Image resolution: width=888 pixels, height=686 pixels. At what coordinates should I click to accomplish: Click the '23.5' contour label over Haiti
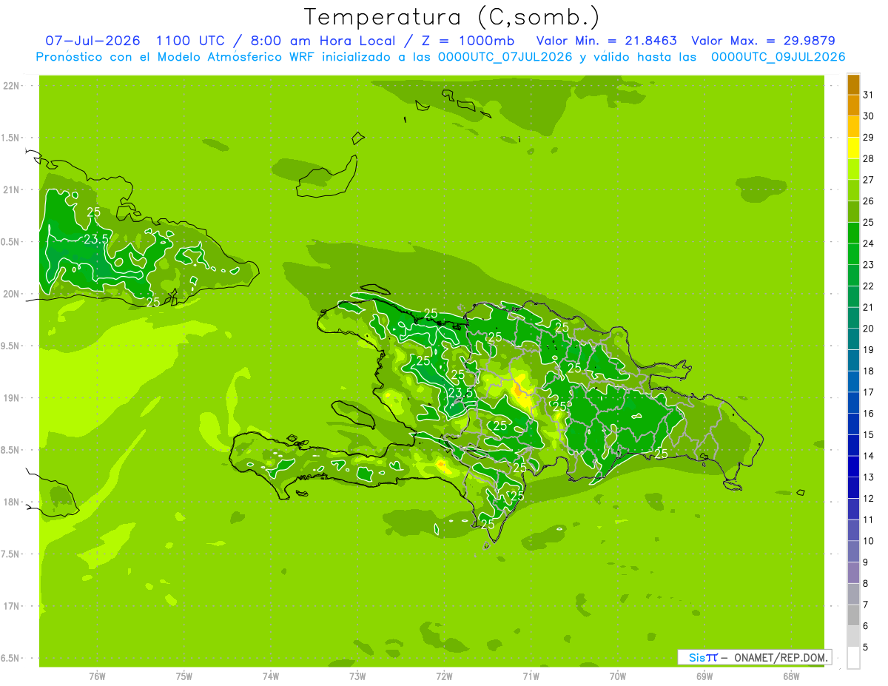(x=460, y=393)
